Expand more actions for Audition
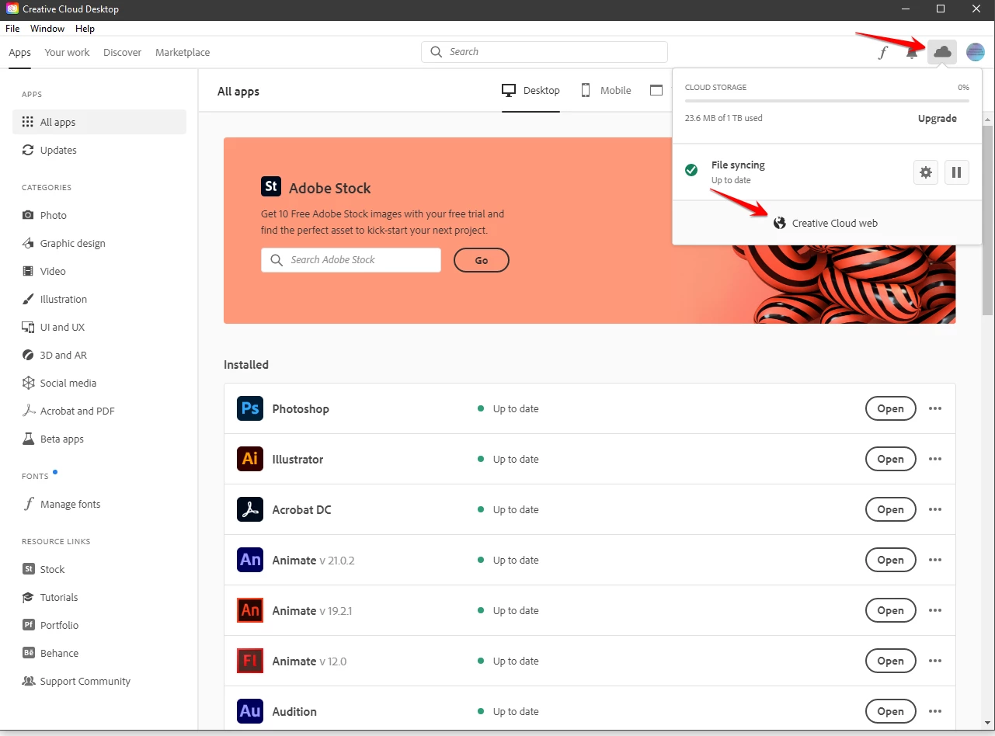This screenshot has height=736, width=995. point(935,711)
